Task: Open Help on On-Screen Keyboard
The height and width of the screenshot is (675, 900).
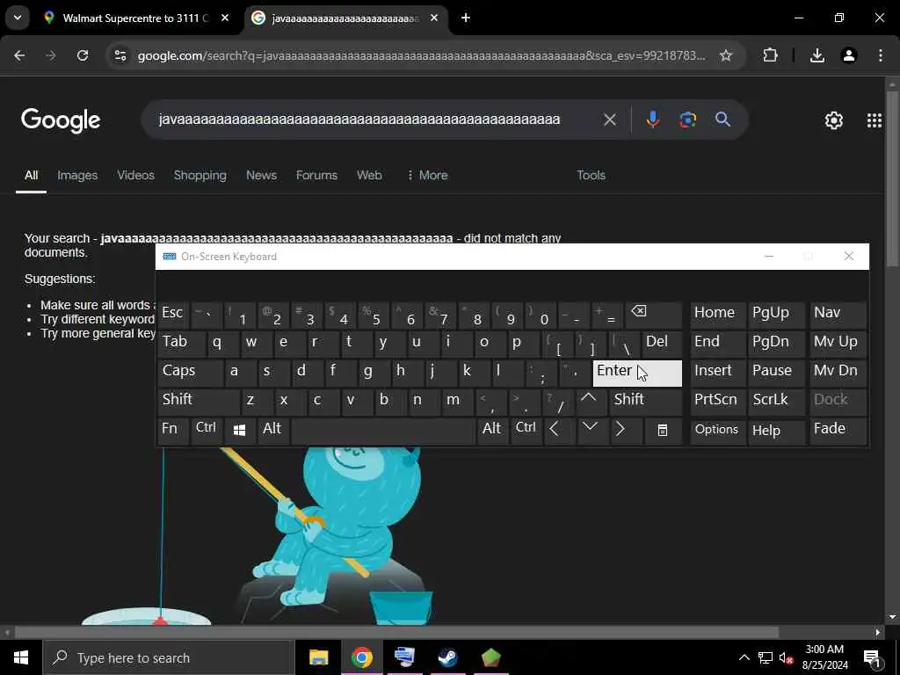Action: click(x=777, y=431)
